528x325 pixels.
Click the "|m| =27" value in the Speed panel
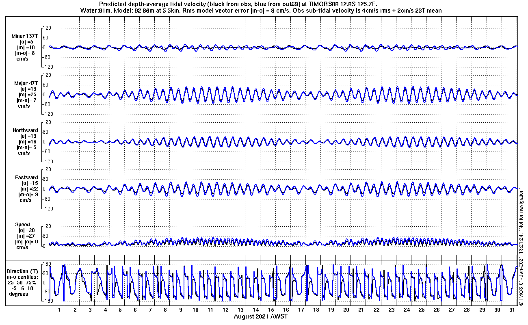(27, 236)
